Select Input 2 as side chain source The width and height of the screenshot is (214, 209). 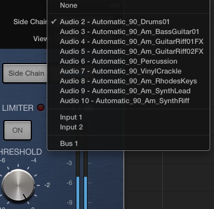pyautogui.click(x=128, y=127)
